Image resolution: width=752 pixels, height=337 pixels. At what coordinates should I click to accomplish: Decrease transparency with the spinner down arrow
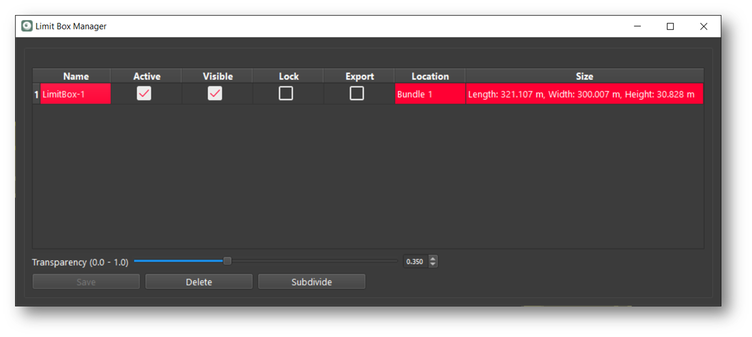click(433, 264)
